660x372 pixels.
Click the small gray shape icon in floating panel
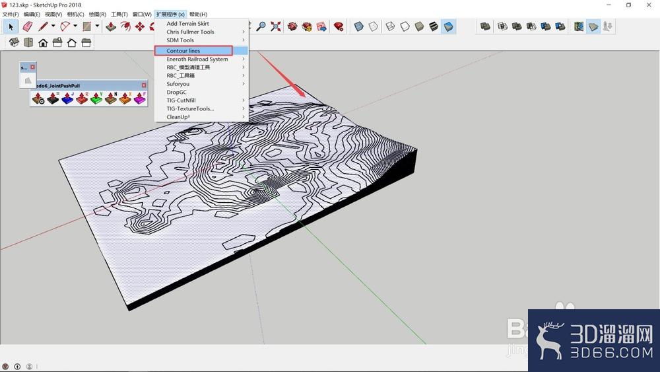[x=28, y=80]
